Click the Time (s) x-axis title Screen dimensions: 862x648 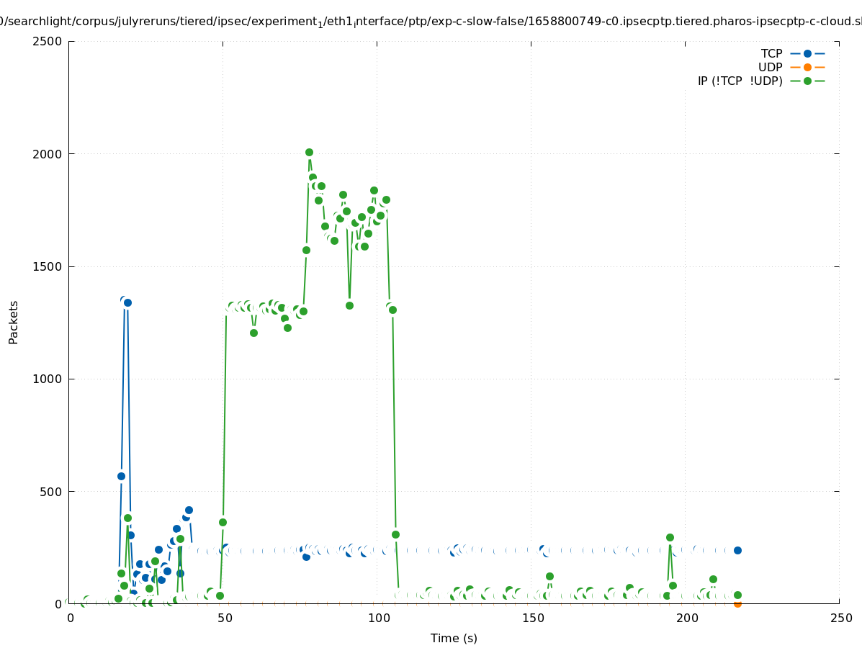click(454, 638)
